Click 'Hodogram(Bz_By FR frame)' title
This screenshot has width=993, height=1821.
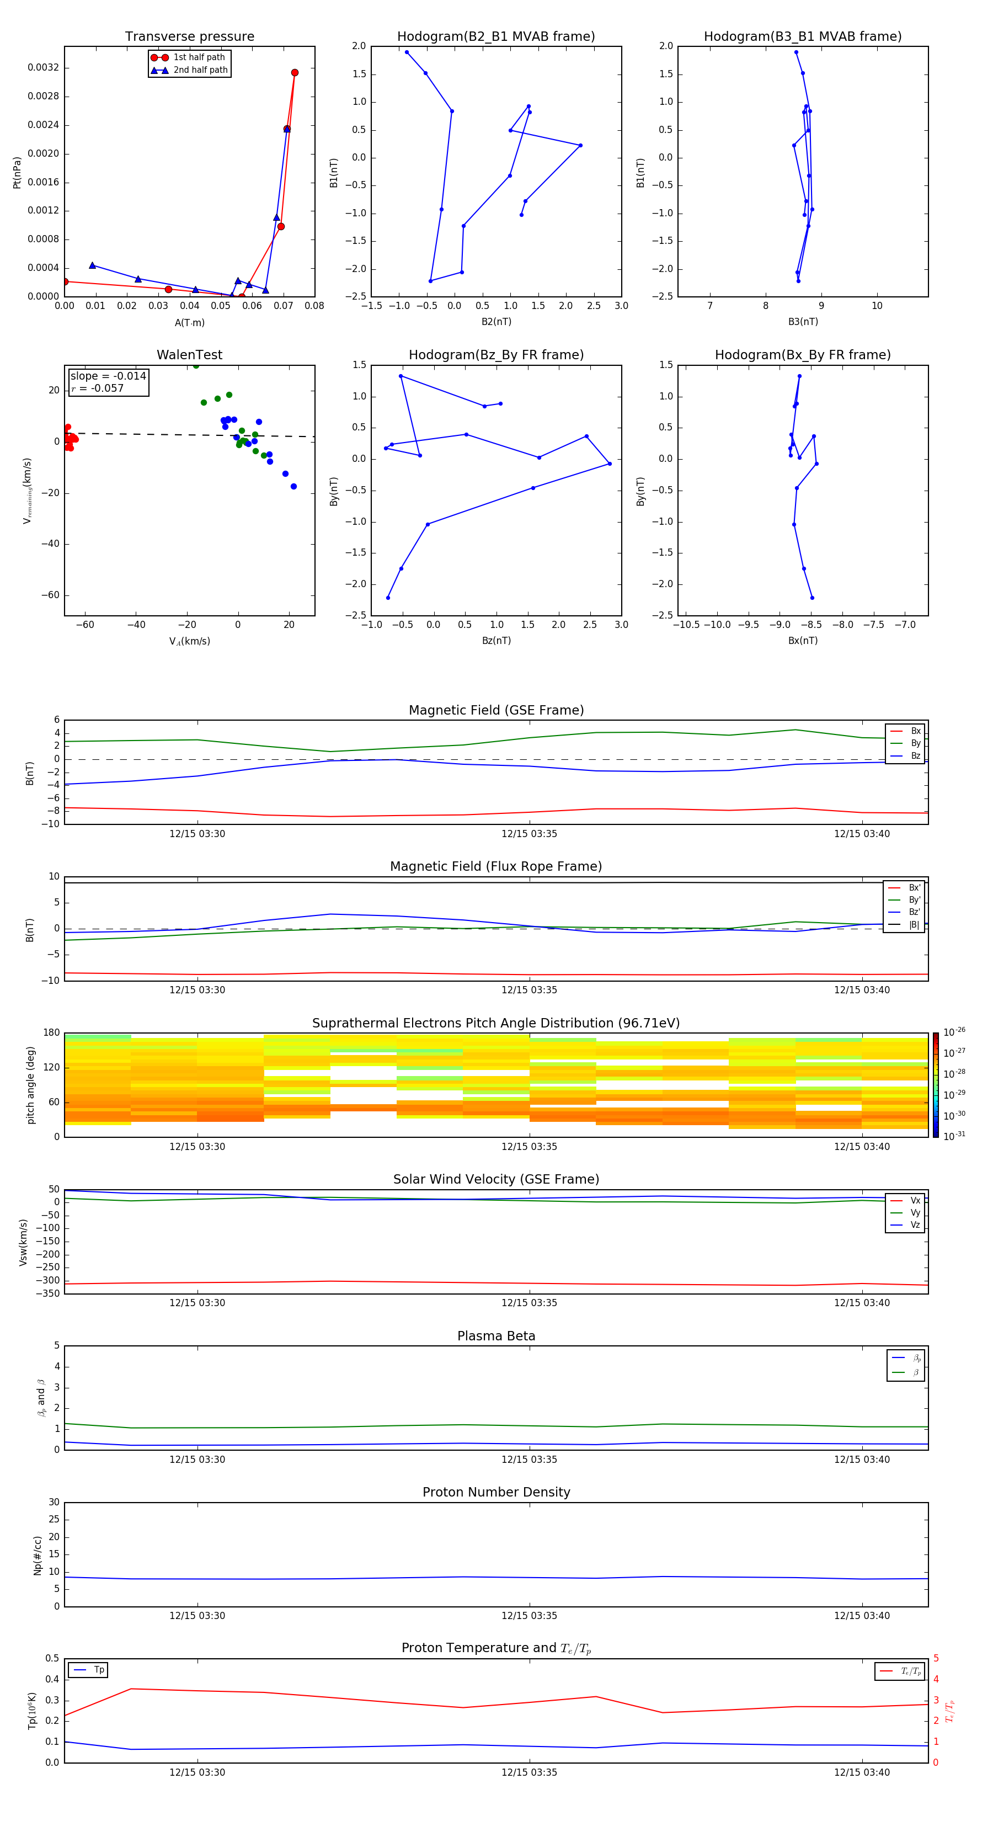(x=496, y=355)
